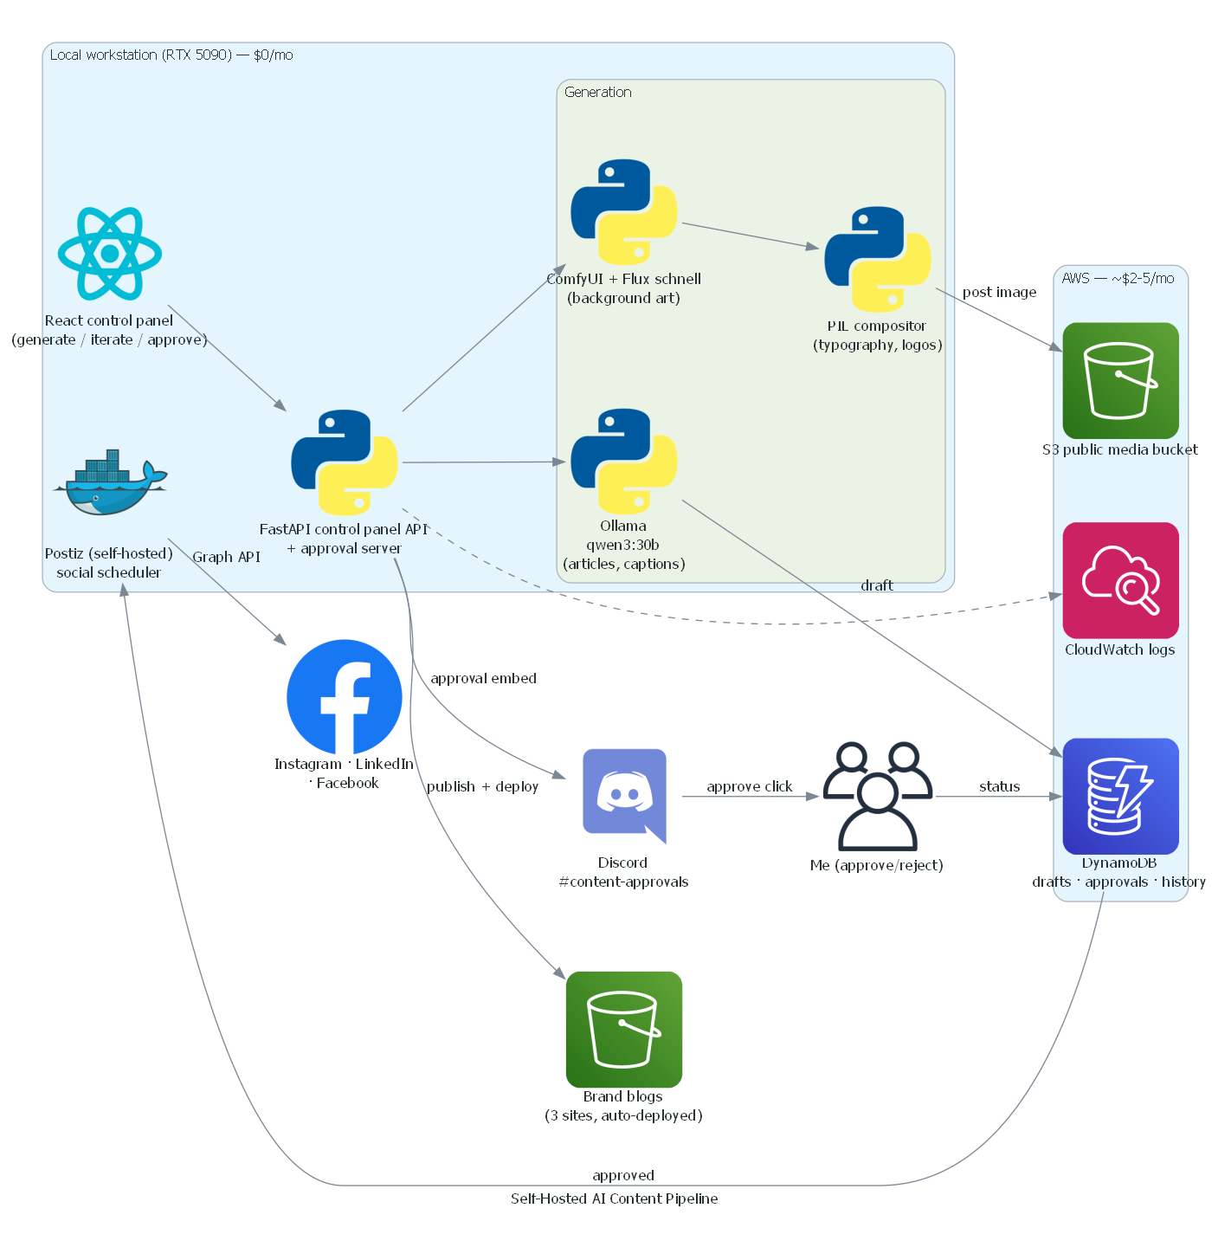Click the 'qwen3:30b' label text

[623, 545]
